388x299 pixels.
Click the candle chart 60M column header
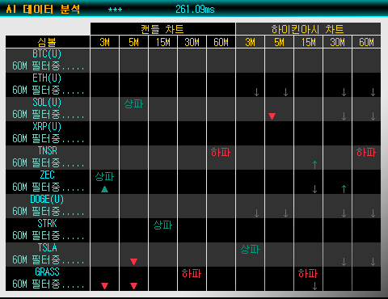click(x=221, y=42)
